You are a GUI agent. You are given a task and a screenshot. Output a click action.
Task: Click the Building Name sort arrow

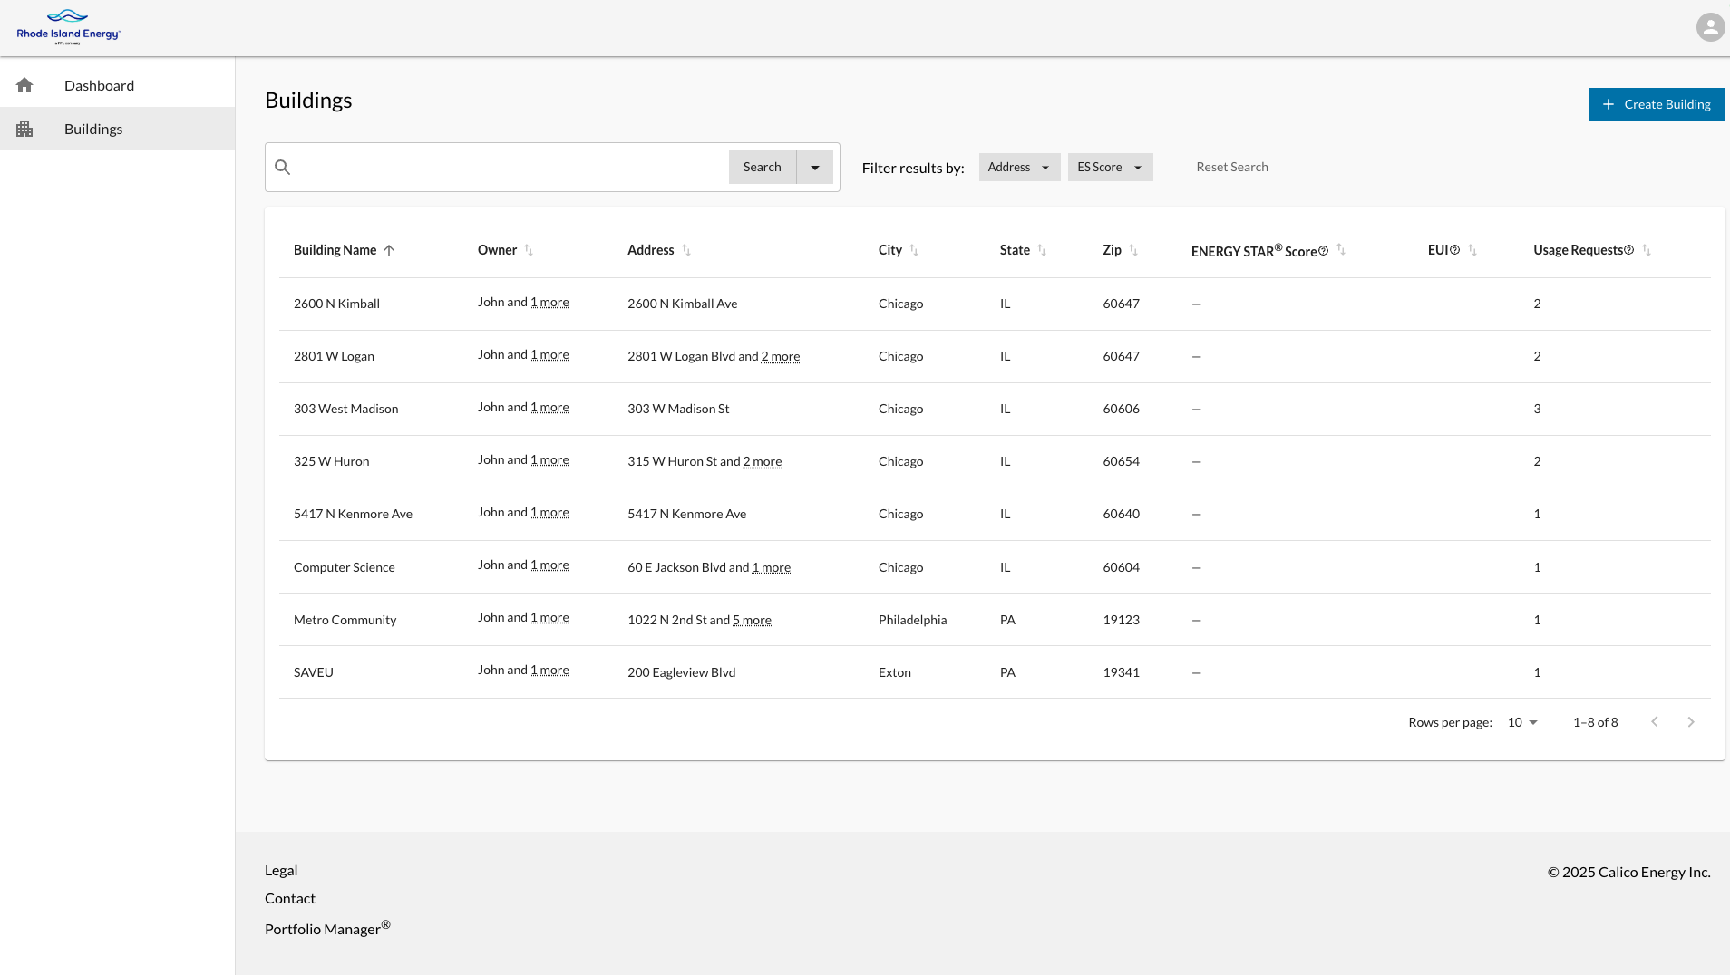(x=389, y=250)
